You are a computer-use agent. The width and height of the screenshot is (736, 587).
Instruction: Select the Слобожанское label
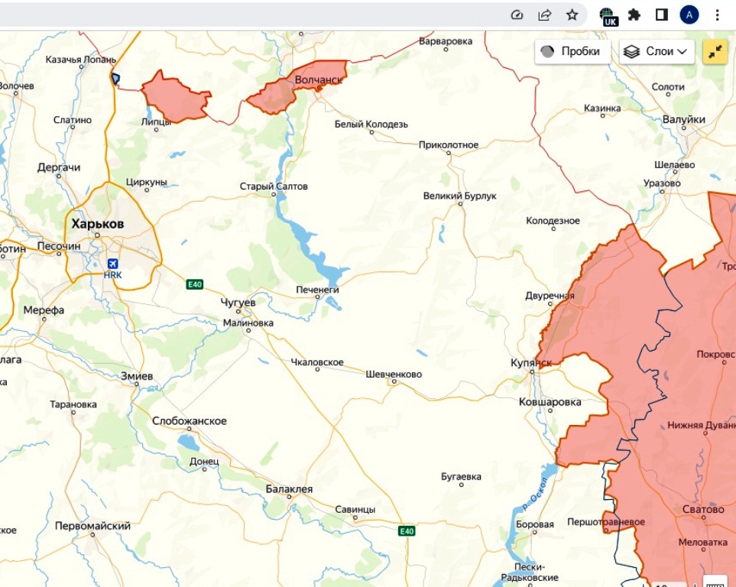click(x=190, y=421)
